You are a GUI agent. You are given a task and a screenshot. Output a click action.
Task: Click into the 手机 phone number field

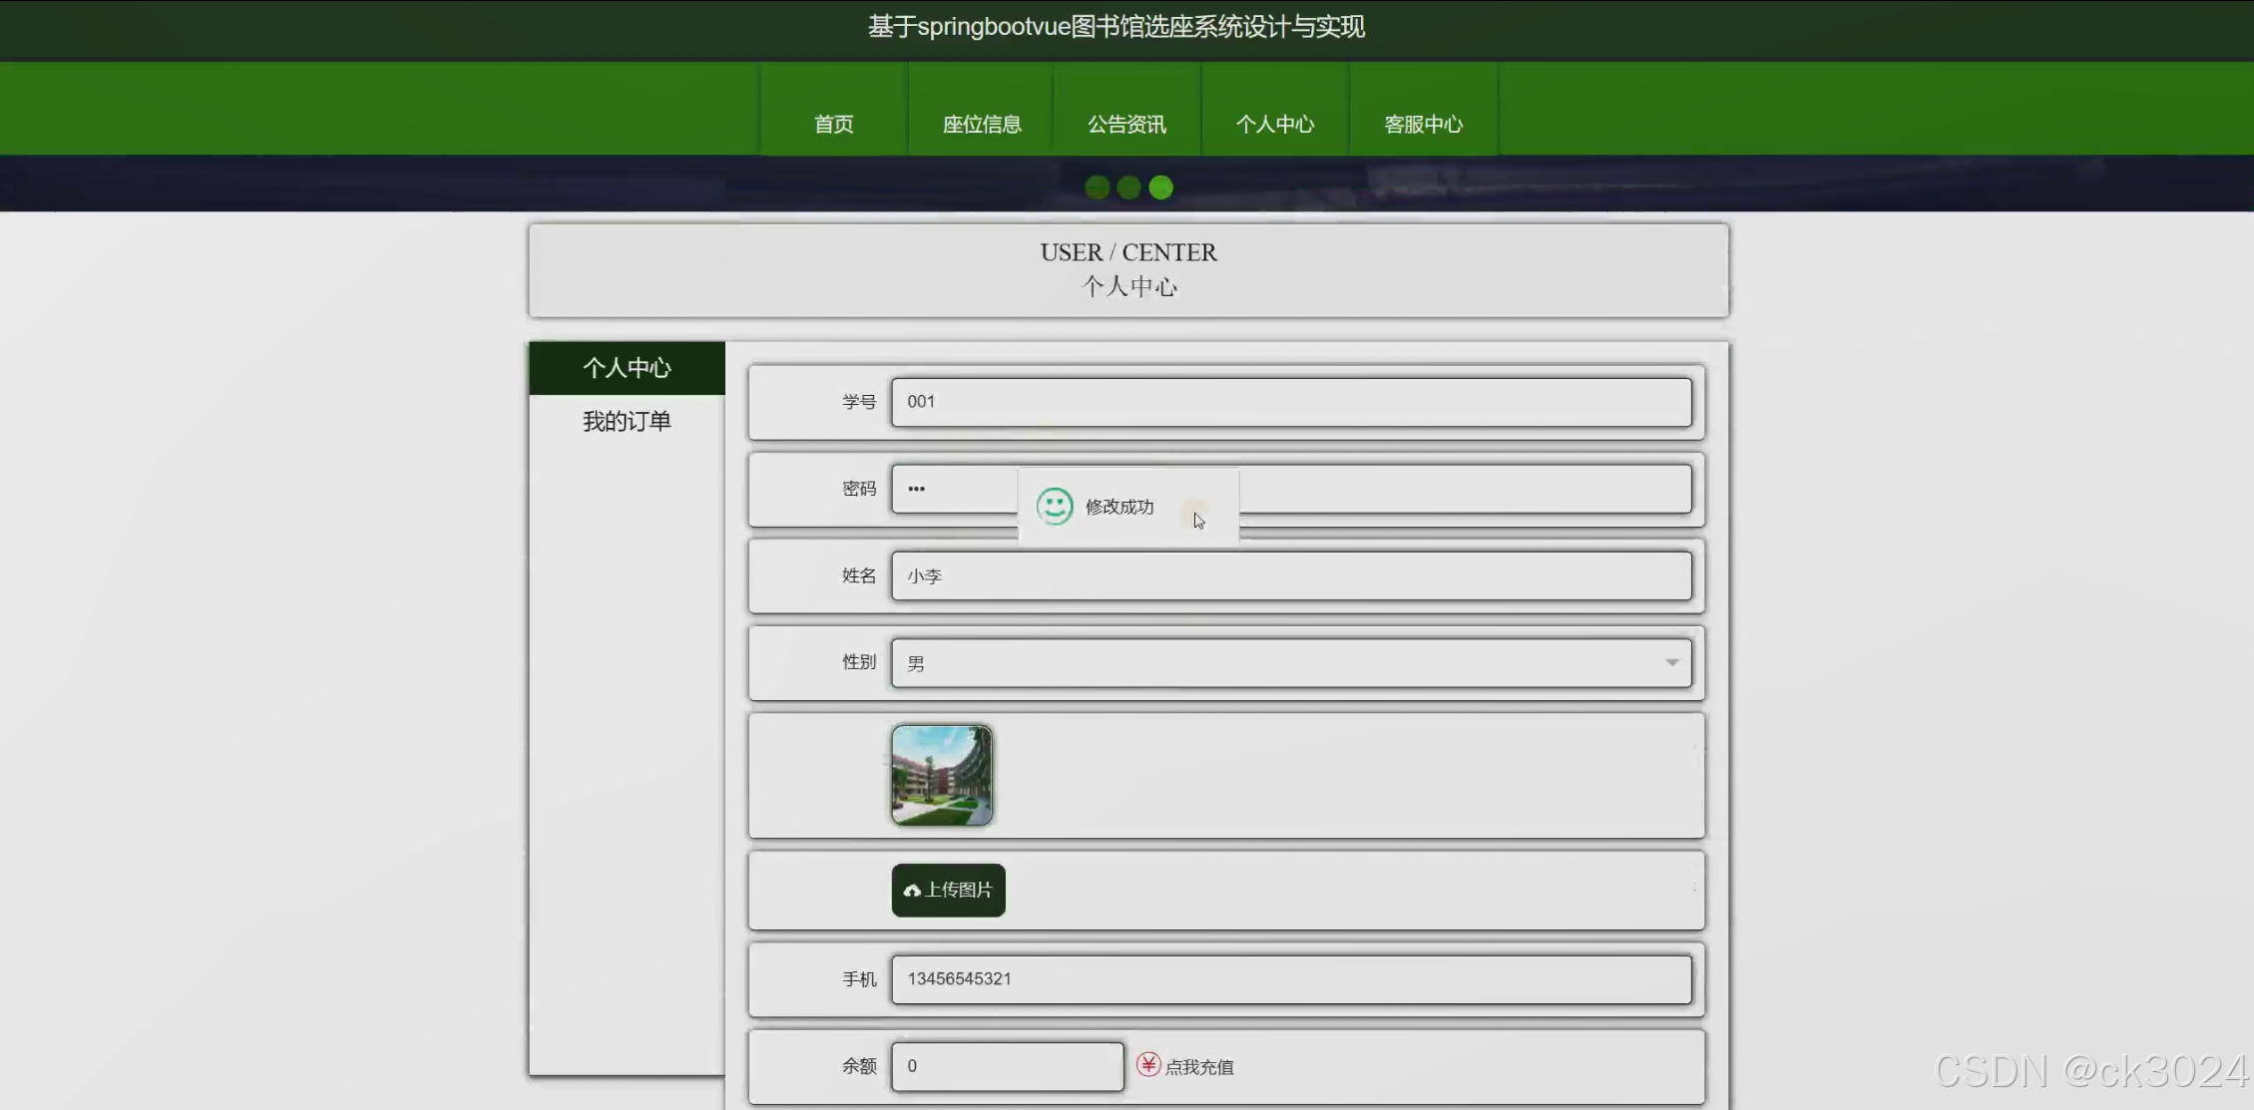coord(1290,979)
